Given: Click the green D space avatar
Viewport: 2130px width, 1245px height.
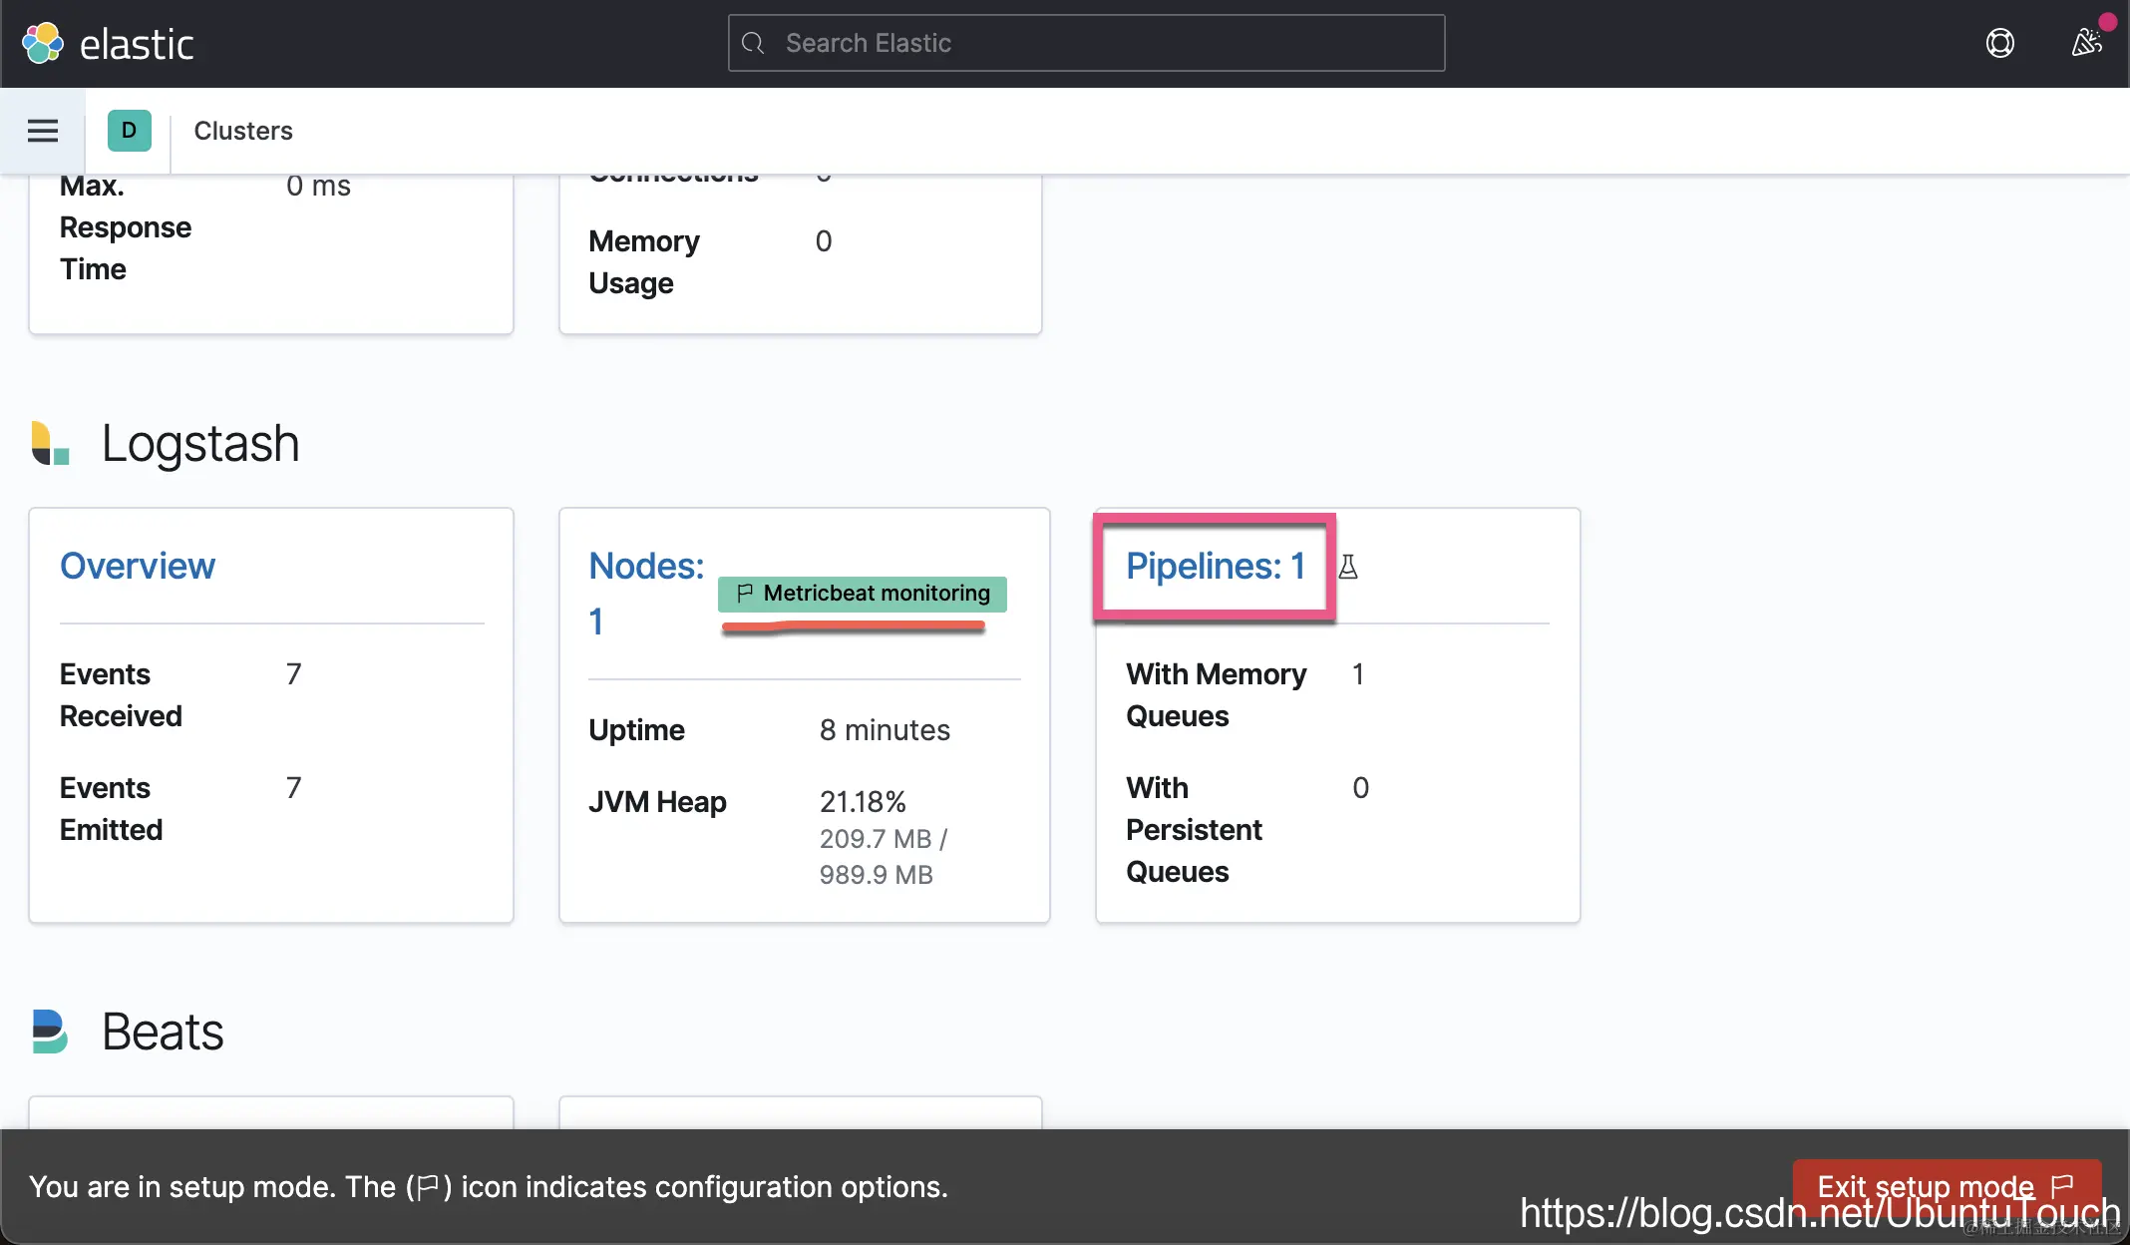Looking at the screenshot, I should click(x=129, y=131).
